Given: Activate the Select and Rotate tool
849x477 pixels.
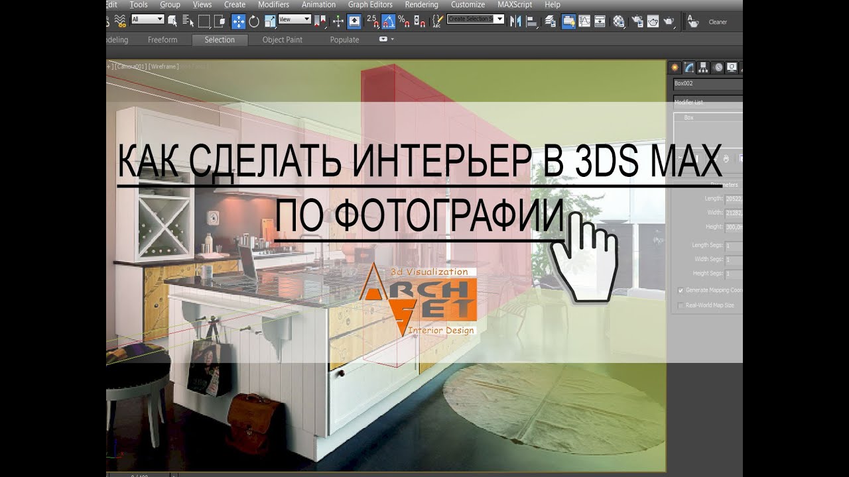Looking at the screenshot, I should [x=254, y=21].
